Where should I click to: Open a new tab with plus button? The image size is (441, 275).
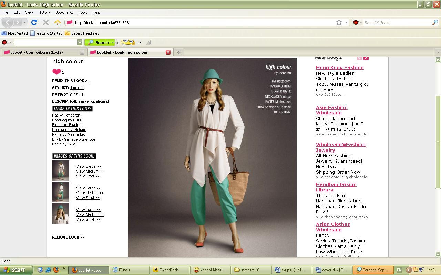(178, 52)
